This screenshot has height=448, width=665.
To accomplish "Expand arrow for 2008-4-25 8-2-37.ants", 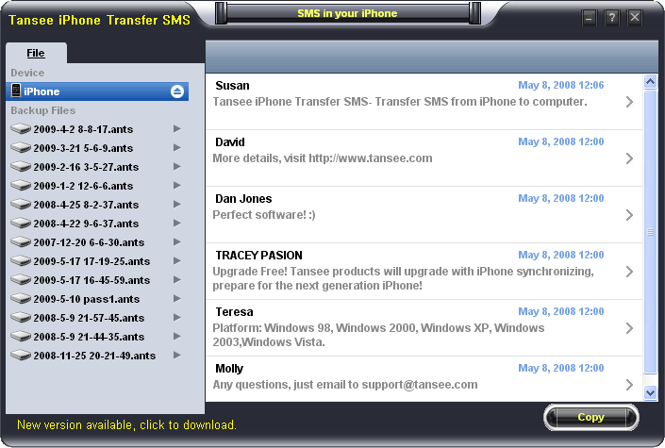I will pos(177,204).
